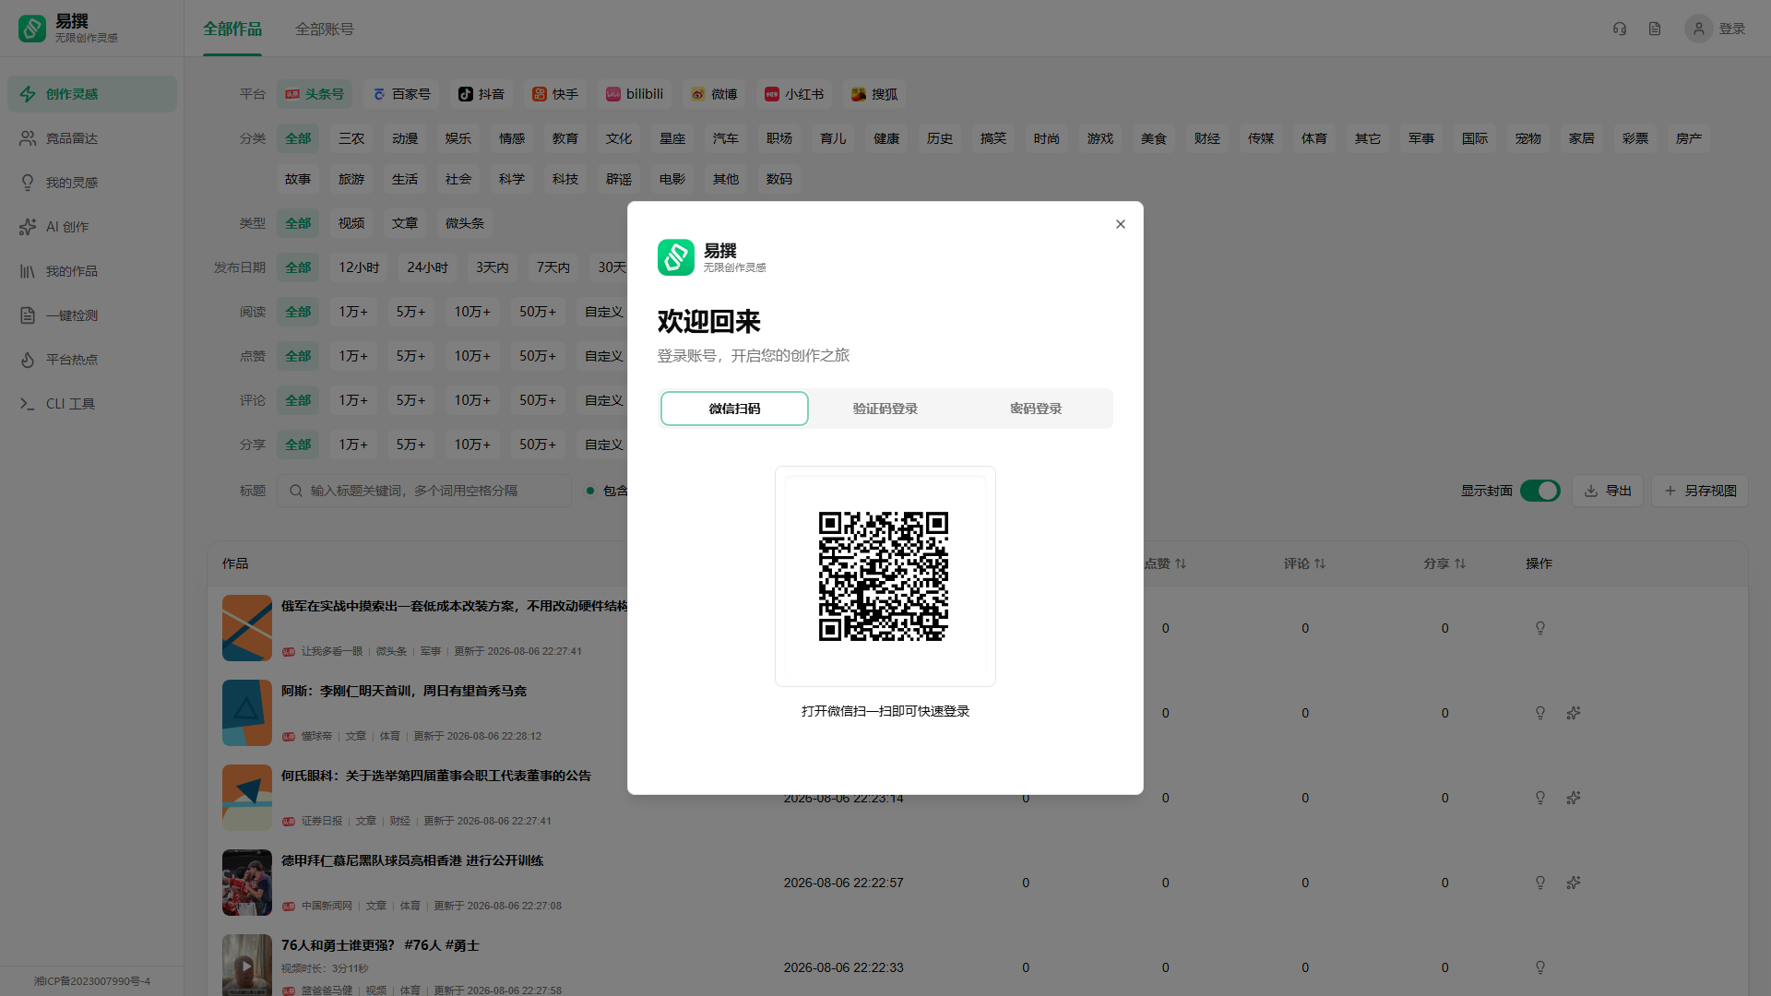The image size is (1771, 996).
Task: Switch to the 全部作品 tab
Action: pos(232,30)
